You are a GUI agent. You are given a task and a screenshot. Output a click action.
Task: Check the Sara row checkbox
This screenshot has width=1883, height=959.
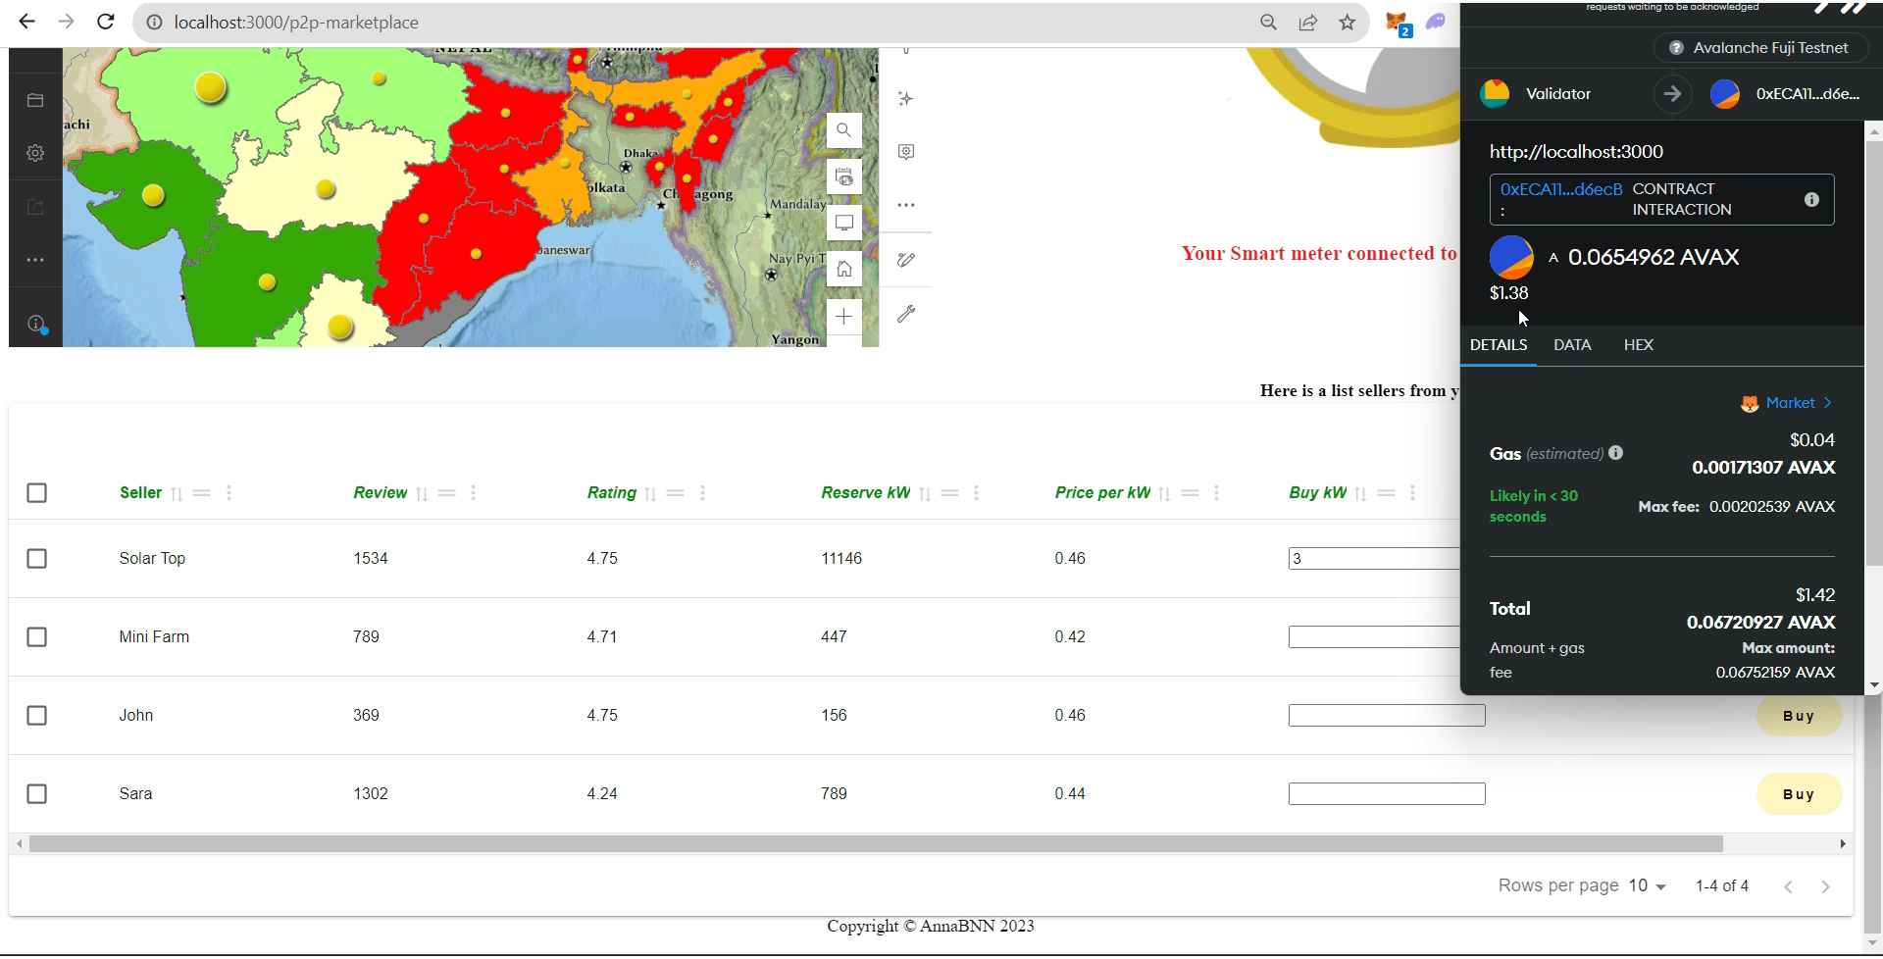pos(36,794)
